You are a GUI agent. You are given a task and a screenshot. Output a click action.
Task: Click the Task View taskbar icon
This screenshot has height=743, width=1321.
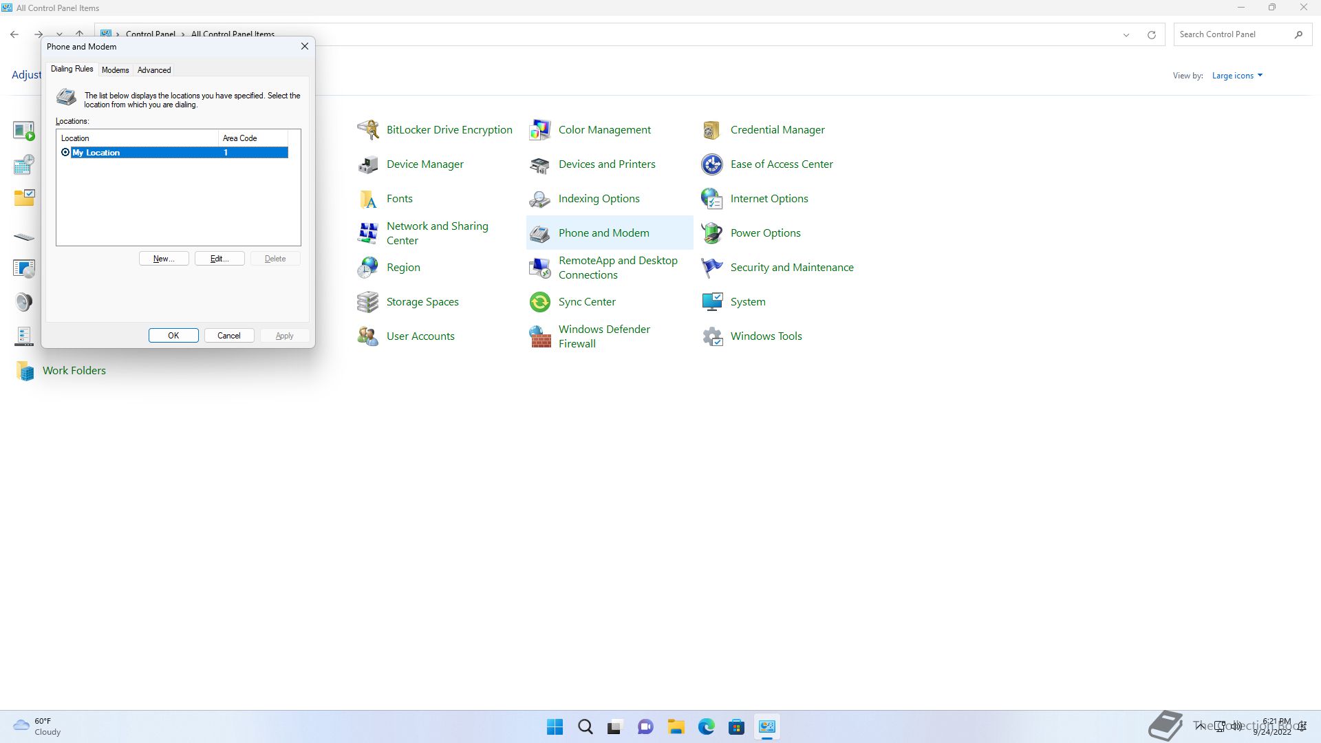[615, 726]
